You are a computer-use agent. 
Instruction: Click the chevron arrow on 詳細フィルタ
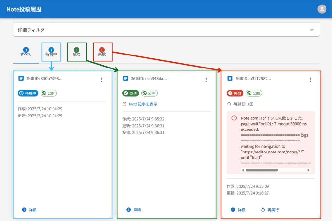[x=312, y=30]
